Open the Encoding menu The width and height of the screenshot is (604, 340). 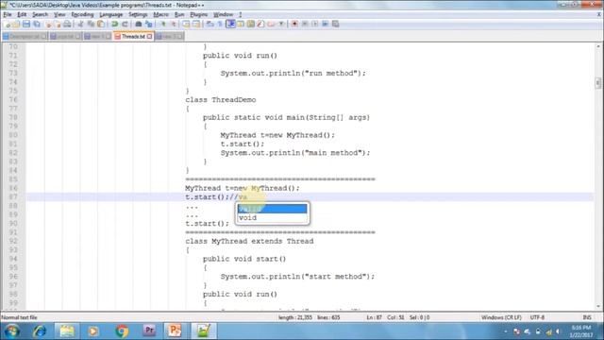click(x=82, y=15)
